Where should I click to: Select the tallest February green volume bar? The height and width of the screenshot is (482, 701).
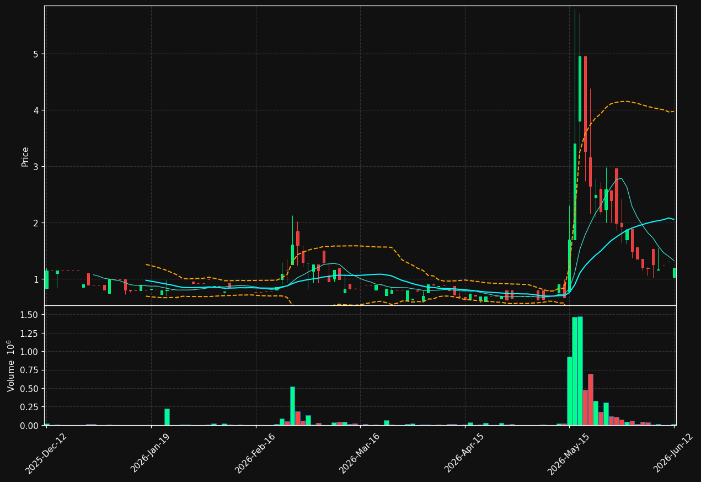pos(292,406)
